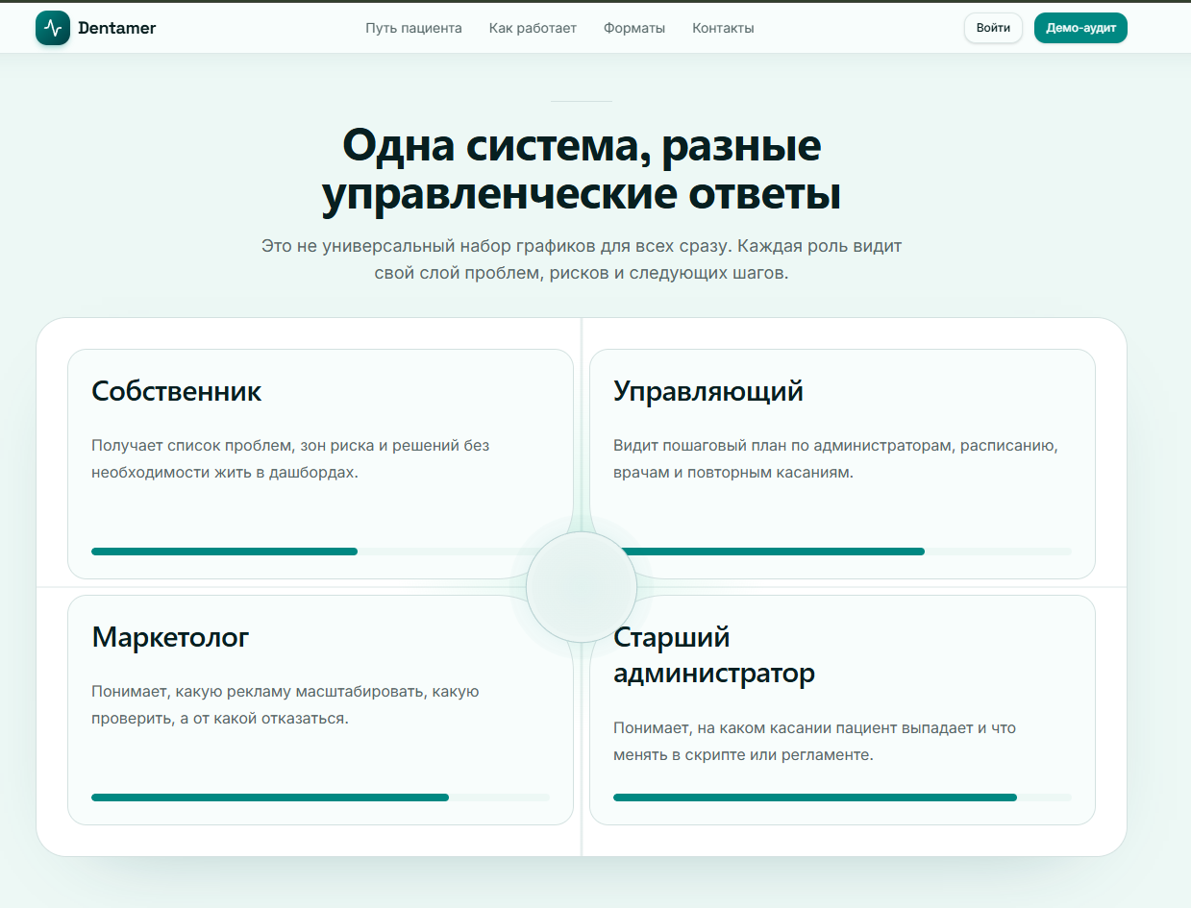Image resolution: width=1191 pixels, height=908 pixels.
Task: Click the subtitle starting Это не универсальный набор
Action: [582, 259]
